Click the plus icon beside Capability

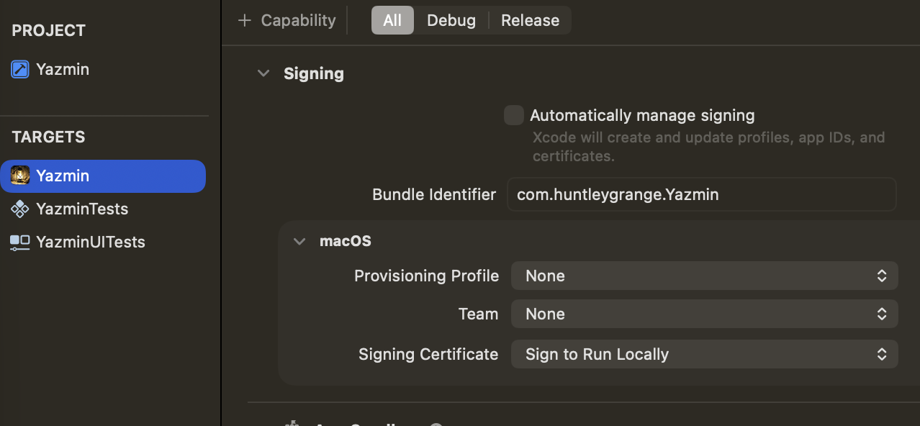pos(245,20)
